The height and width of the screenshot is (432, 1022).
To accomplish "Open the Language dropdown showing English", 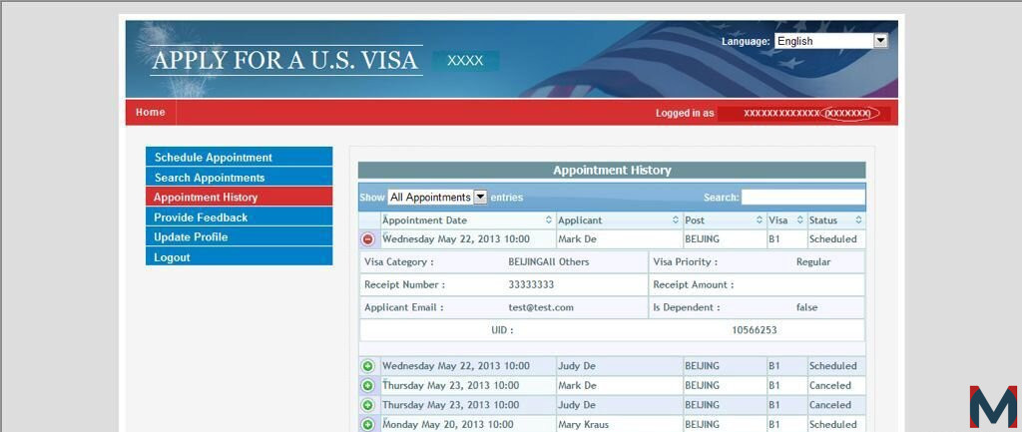I will pos(831,41).
